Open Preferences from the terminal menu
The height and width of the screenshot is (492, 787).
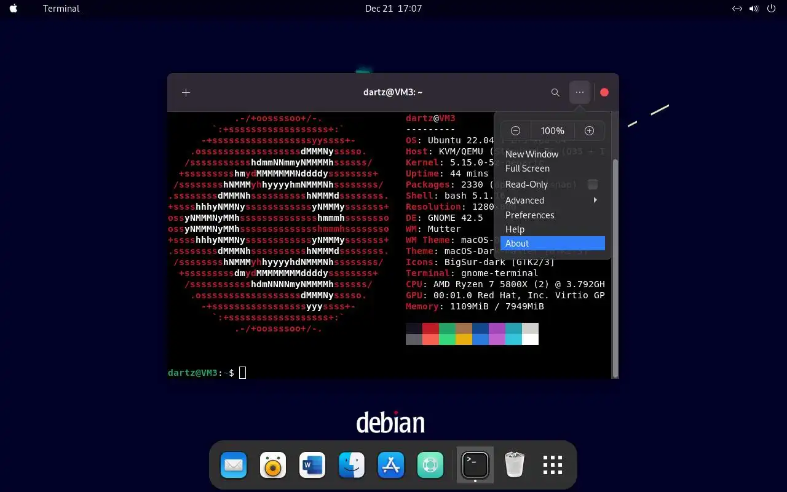[552, 215]
